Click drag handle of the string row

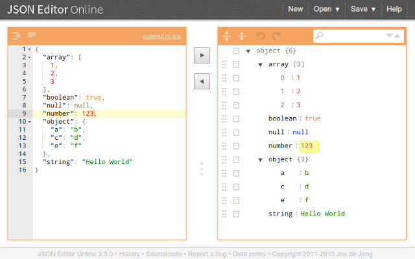[224, 214]
